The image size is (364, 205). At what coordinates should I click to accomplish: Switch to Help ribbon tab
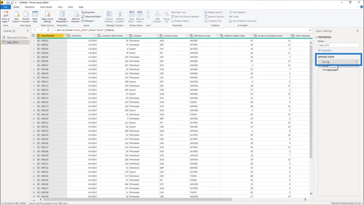tap(81, 7)
